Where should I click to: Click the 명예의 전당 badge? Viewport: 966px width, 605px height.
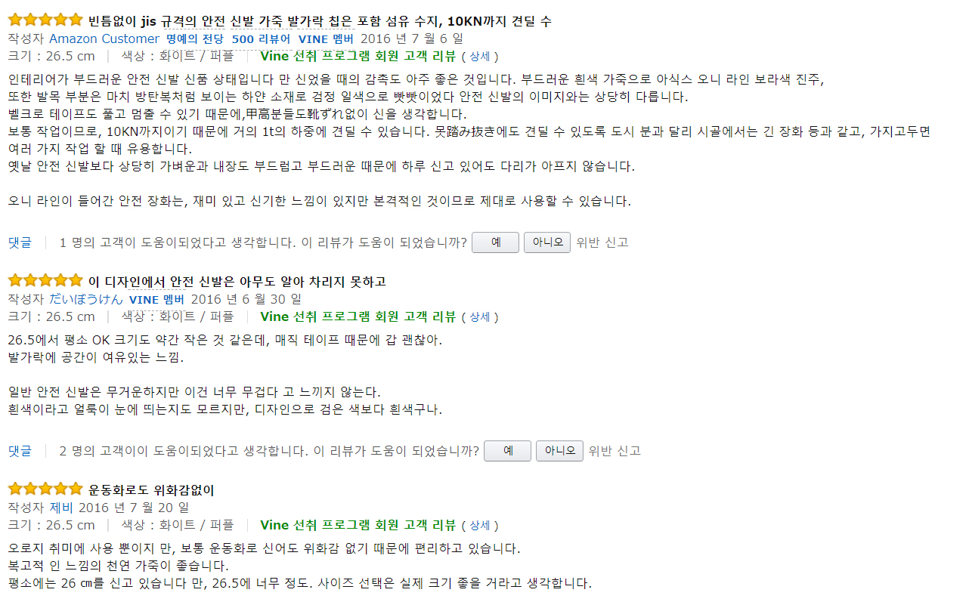coord(194,39)
